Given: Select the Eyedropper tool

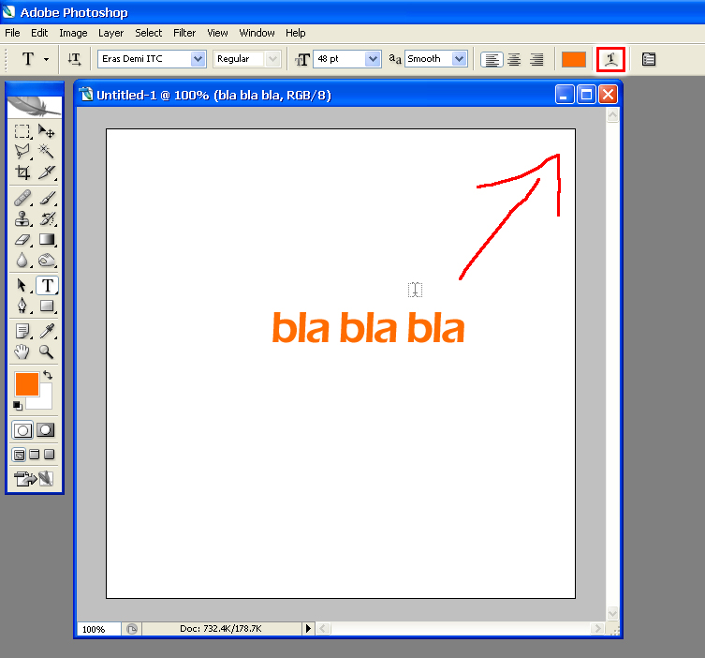Looking at the screenshot, I should click(x=46, y=331).
